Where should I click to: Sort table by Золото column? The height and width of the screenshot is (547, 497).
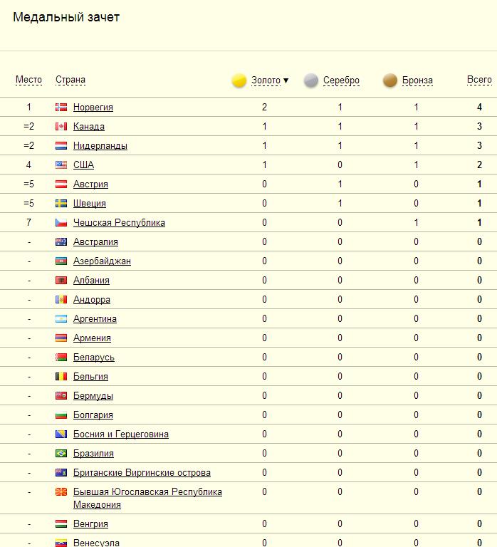click(266, 80)
